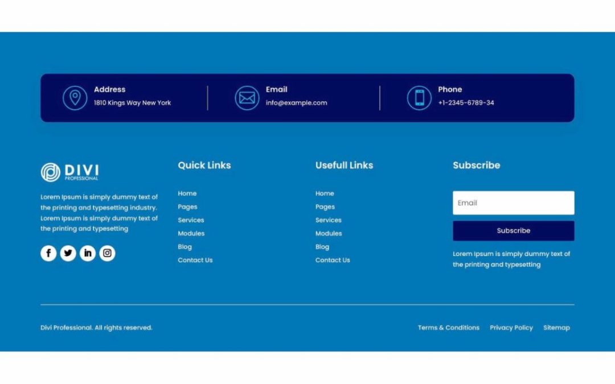Viewport: 615px width, 384px height.
Task: Click the Address heading label
Action: click(109, 89)
